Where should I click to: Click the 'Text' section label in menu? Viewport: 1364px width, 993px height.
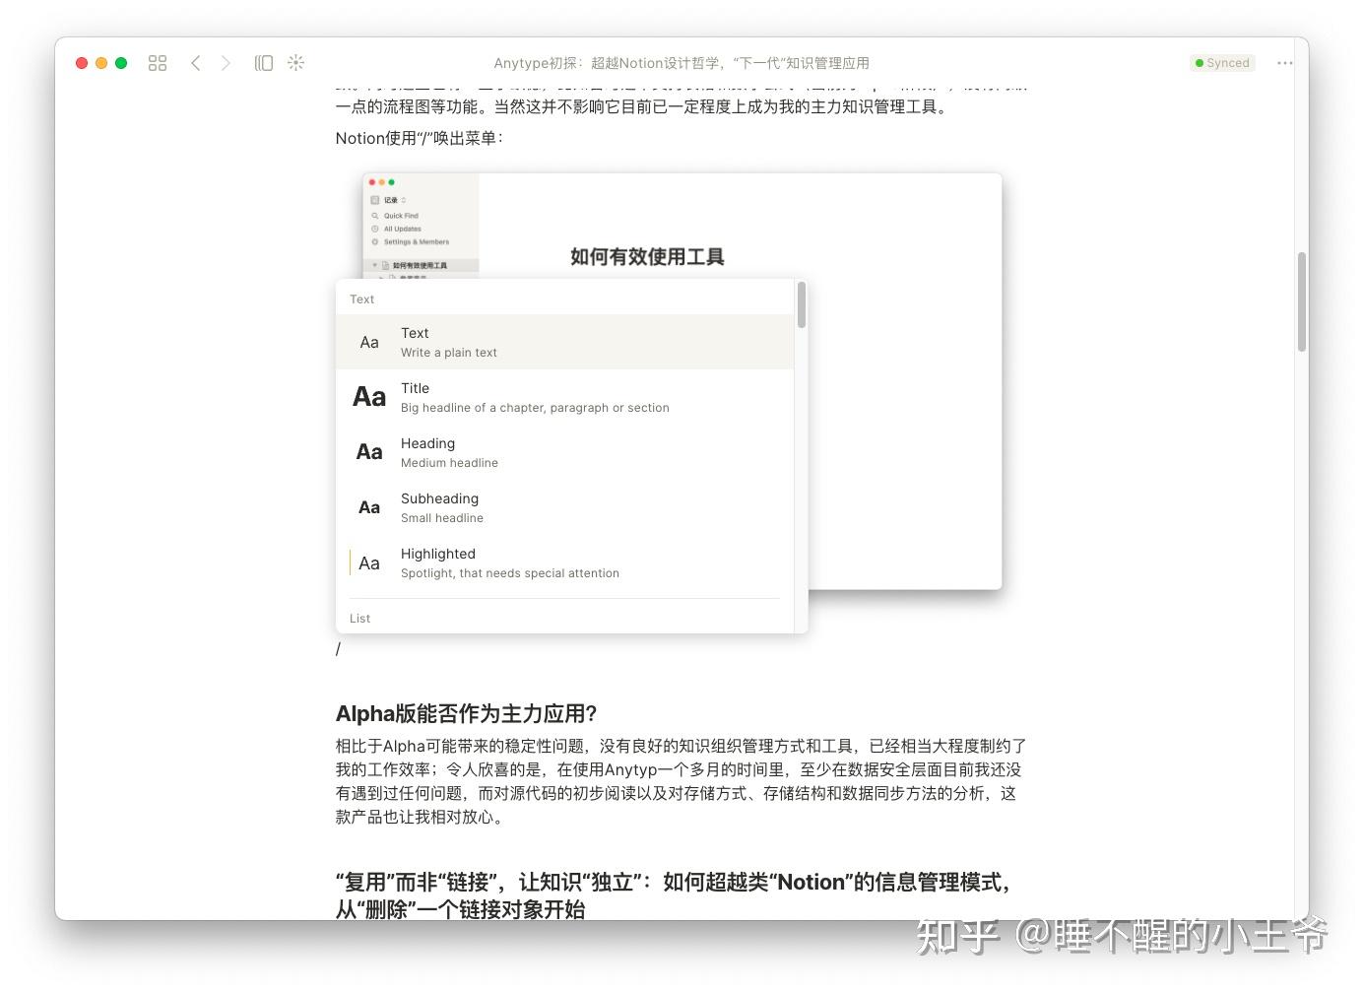(361, 299)
